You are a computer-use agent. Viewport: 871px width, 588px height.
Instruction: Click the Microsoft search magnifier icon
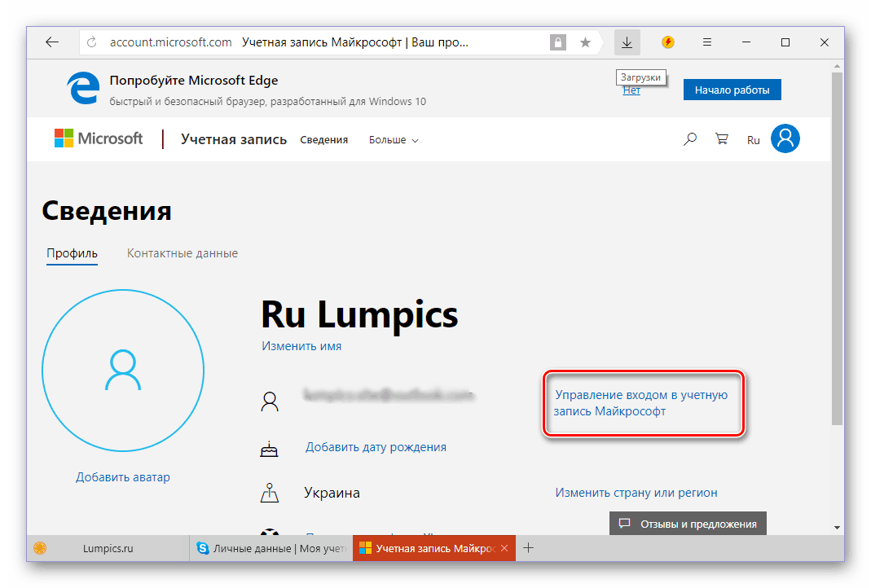(689, 139)
